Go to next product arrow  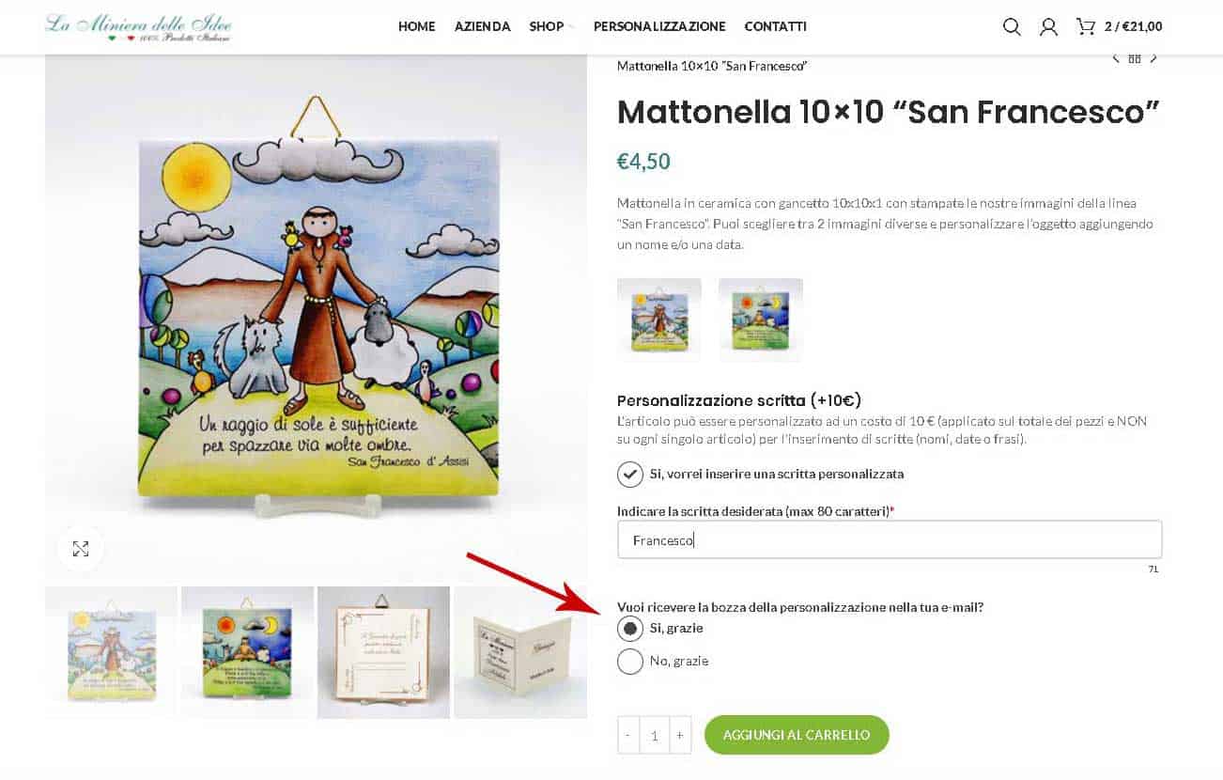point(1153,58)
